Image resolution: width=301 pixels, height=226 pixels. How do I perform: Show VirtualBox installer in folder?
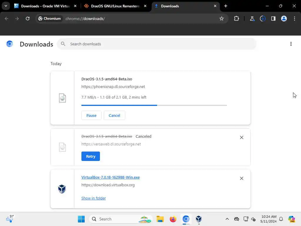93,198
